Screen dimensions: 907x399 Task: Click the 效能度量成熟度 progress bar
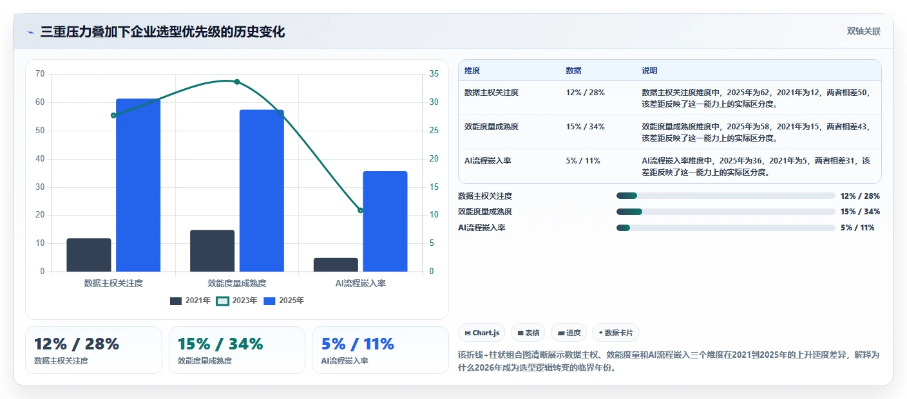(725, 212)
